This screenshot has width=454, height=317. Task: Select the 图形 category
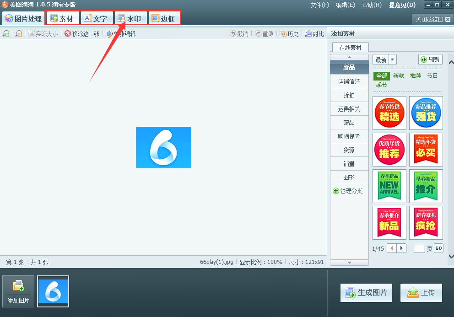point(349,177)
